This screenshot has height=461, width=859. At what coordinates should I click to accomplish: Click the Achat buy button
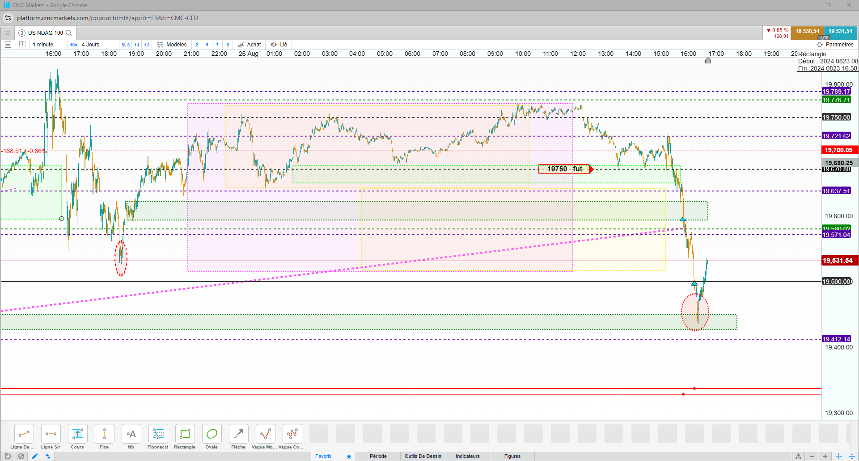(250, 45)
